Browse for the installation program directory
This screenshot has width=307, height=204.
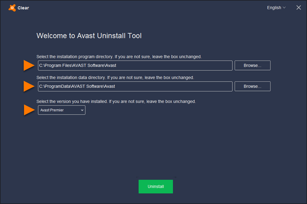coord(252,65)
